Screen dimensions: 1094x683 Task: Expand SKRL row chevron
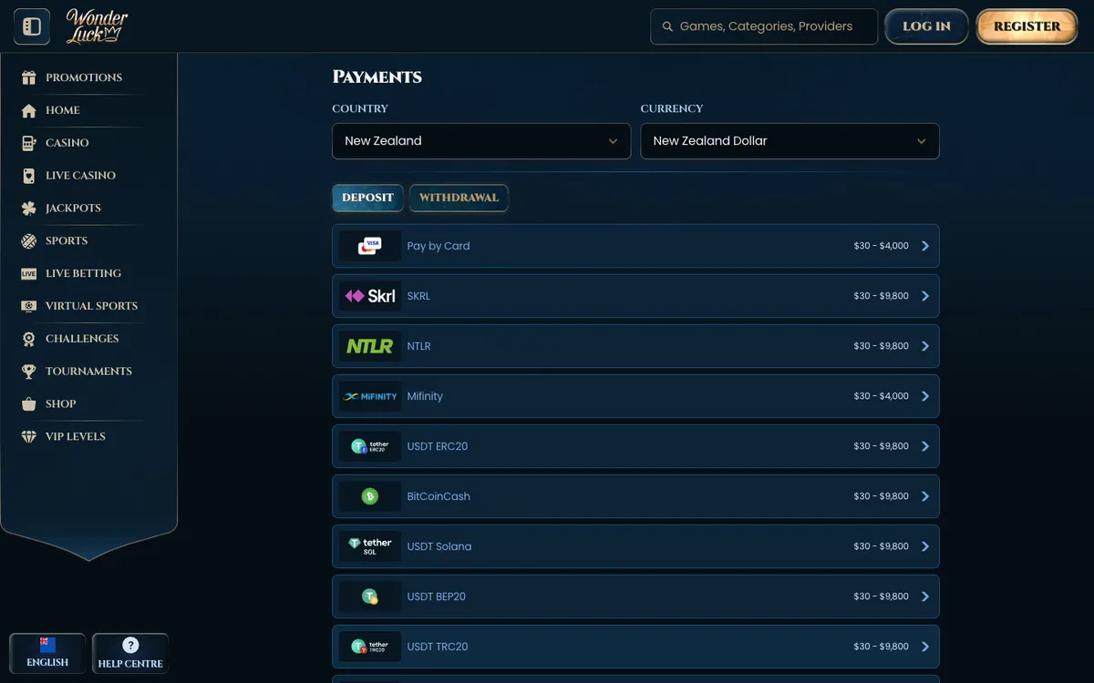925,296
